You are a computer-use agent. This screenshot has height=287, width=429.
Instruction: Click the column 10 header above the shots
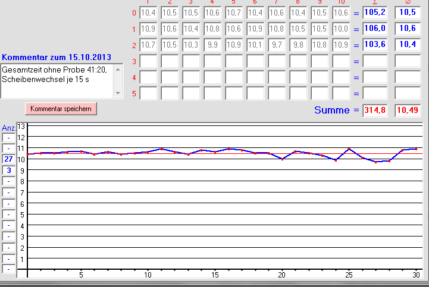(x=342, y=2)
